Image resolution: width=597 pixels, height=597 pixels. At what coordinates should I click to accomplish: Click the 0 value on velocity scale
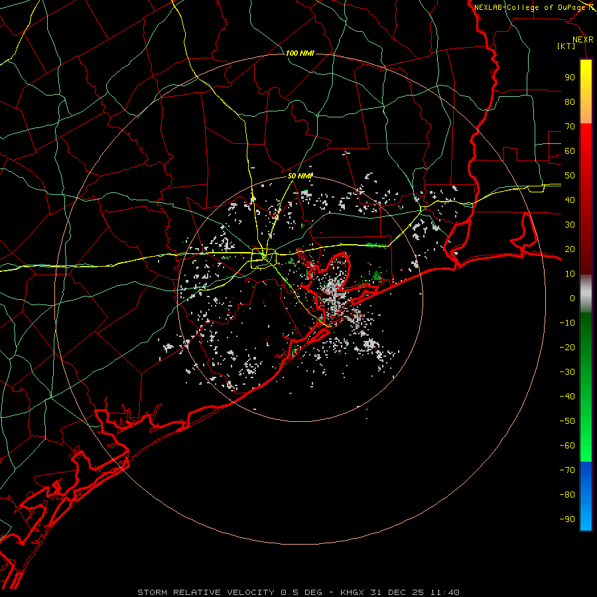point(572,298)
